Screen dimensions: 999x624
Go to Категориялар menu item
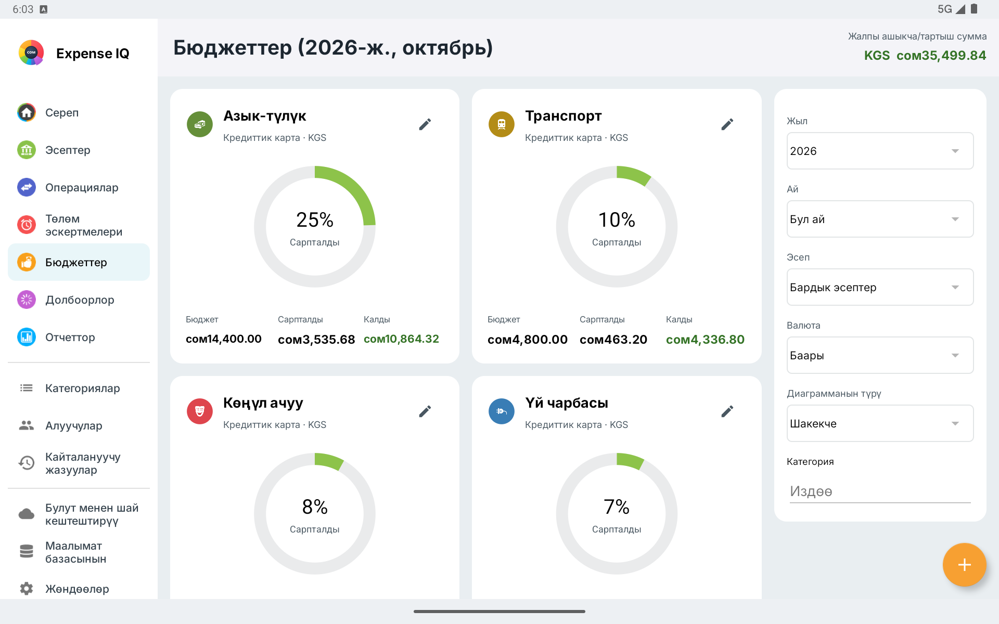click(x=79, y=388)
